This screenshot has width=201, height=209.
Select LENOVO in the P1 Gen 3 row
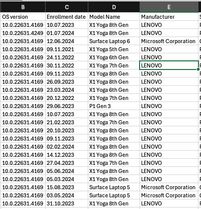point(169,106)
